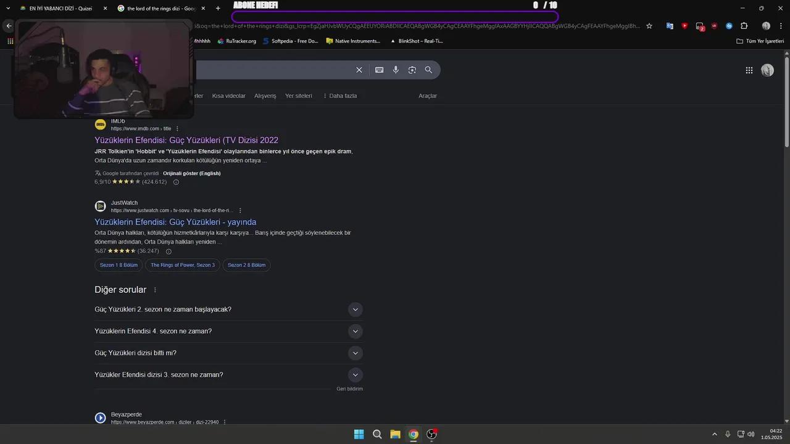Open OBS Studio from the taskbar
Viewport: 790px width, 444px height.
(x=432, y=434)
